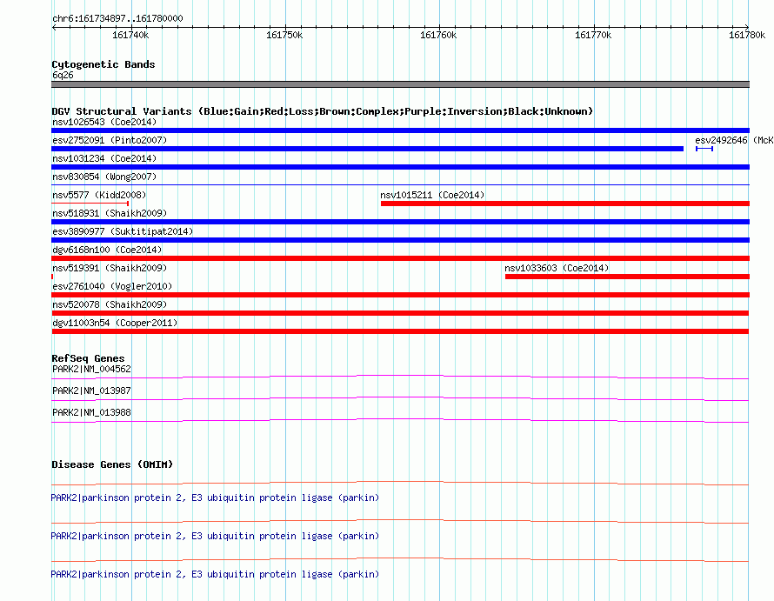Click the nsv1026543 (Coe2014) blue gain bar
Viewport: 774px width, 601px height.
tap(400, 130)
